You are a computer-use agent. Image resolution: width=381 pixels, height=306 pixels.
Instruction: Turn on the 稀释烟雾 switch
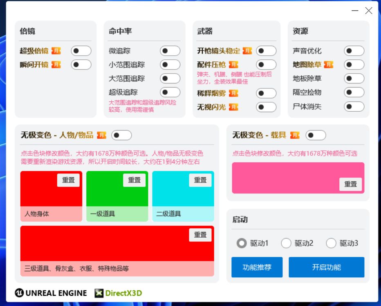click(x=266, y=93)
